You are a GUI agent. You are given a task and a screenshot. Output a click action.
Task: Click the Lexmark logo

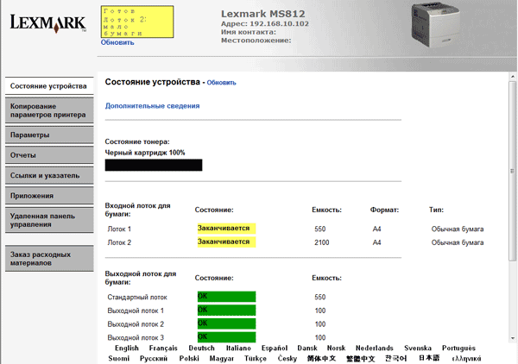48,23
